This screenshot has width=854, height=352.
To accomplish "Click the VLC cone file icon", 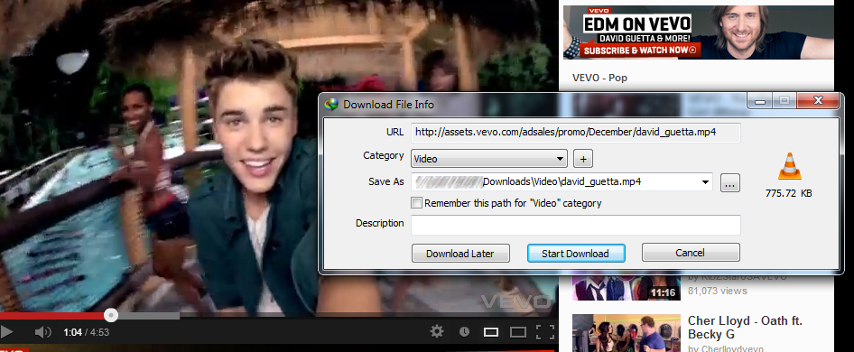I will tap(789, 167).
